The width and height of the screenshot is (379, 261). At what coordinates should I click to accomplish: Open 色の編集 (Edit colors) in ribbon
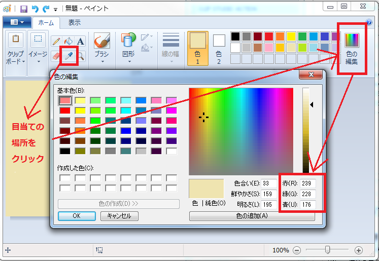coord(352,49)
